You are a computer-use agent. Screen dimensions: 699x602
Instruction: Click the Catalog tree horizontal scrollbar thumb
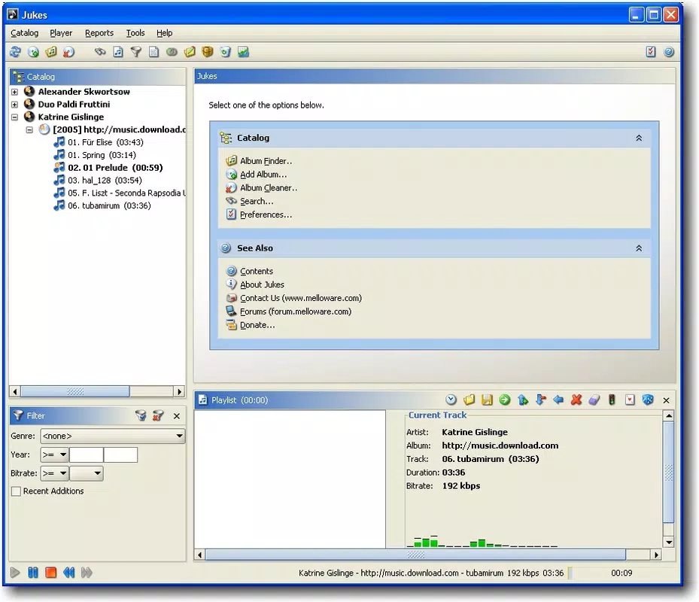coord(75,391)
